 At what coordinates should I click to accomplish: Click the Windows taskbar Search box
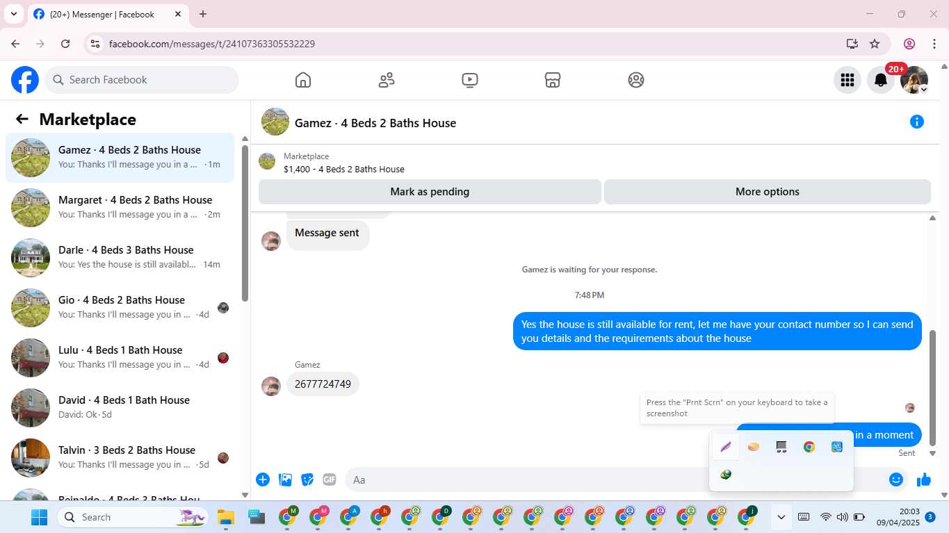pyautogui.click(x=133, y=517)
